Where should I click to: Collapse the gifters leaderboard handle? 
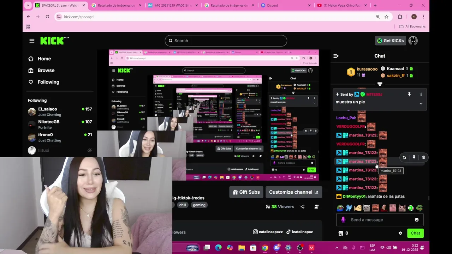(380, 84)
